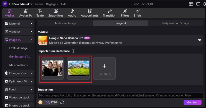This screenshot has height=108, width=206.
Task: Open the Modèle dropdown arrow
Action: (200, 40)
